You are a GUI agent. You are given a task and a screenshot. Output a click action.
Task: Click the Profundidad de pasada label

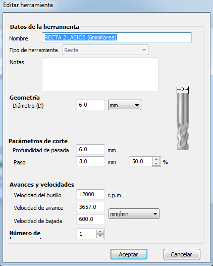(x=41, y=150)
